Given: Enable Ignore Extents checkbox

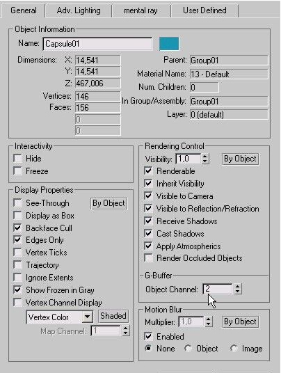Looking at the screenshot, I should pos(18,278).
